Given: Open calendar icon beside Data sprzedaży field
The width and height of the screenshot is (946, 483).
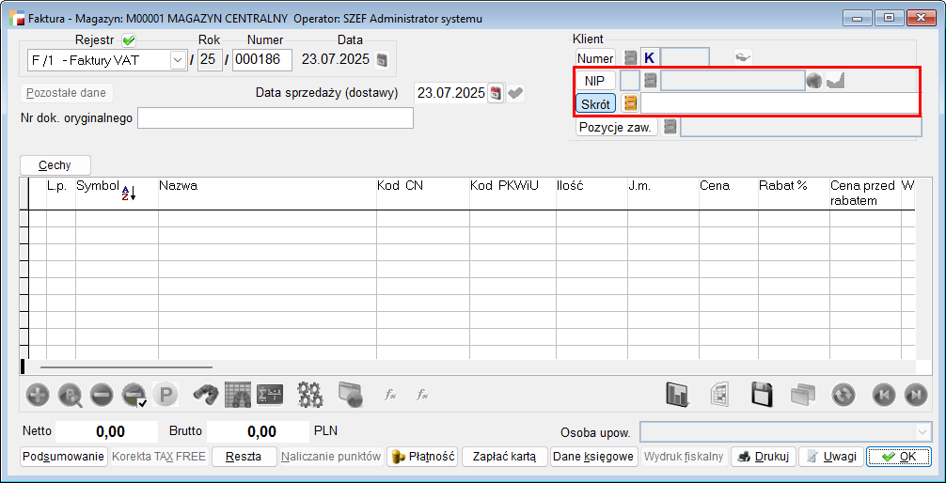Looking at the screenshot, I should (x=496, y=93).
